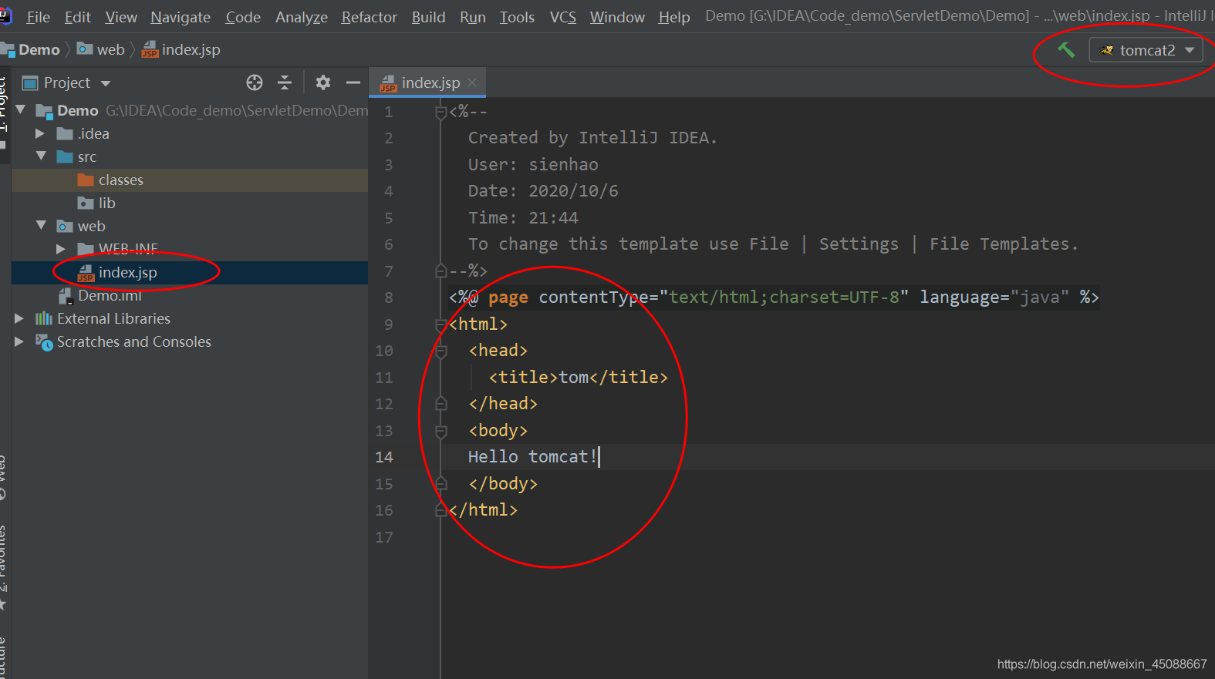Expand the WEB-INF folder

point(61,249)
